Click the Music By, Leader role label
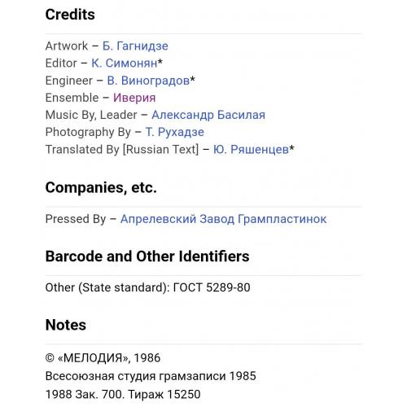This screenshot has height=407, width=407. (91, 115)
